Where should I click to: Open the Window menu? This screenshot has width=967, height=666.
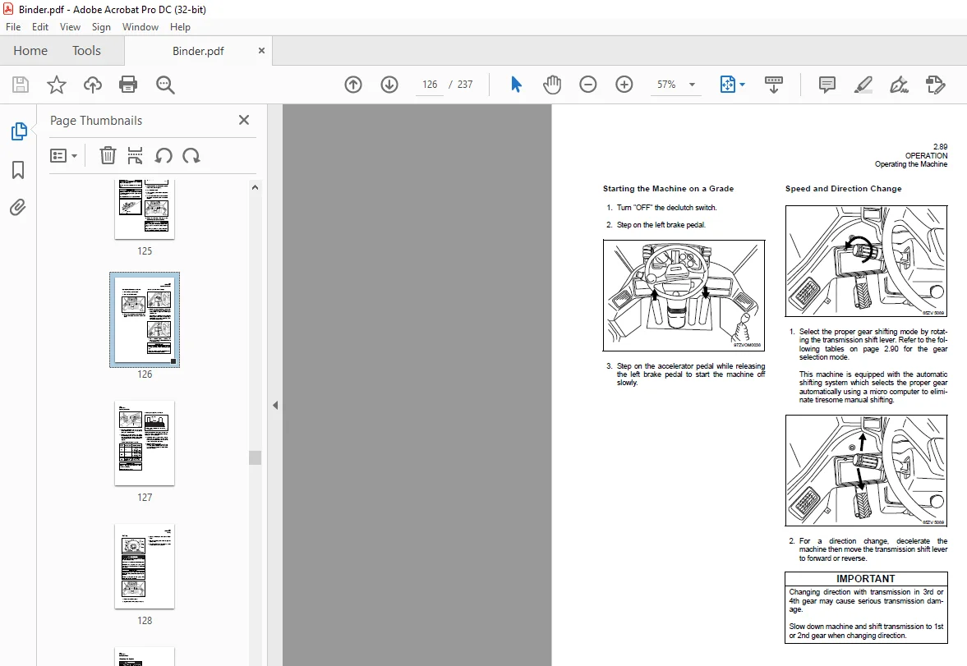point(140,27)
